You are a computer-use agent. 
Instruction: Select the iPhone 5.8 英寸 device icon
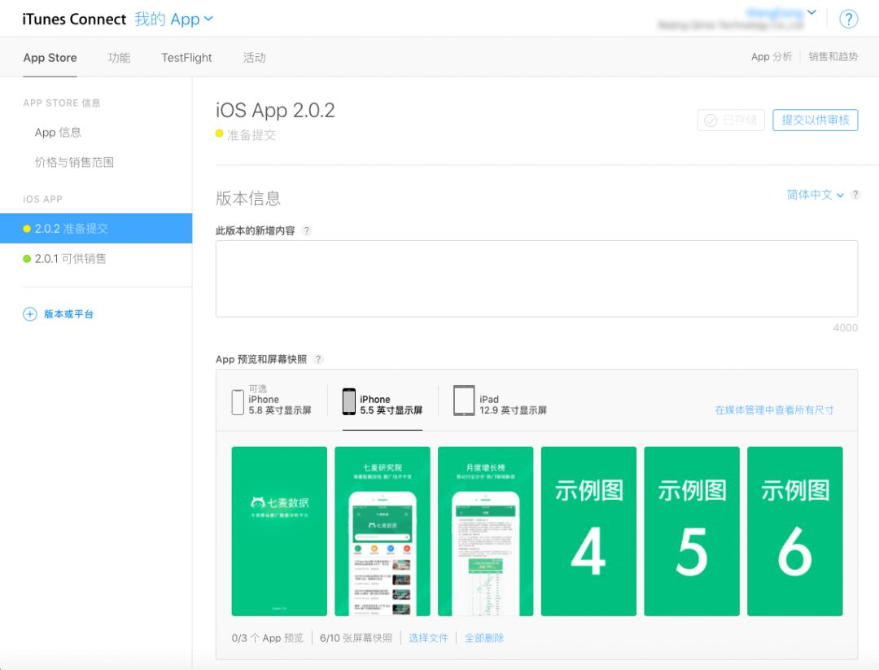tap(238, 402)
